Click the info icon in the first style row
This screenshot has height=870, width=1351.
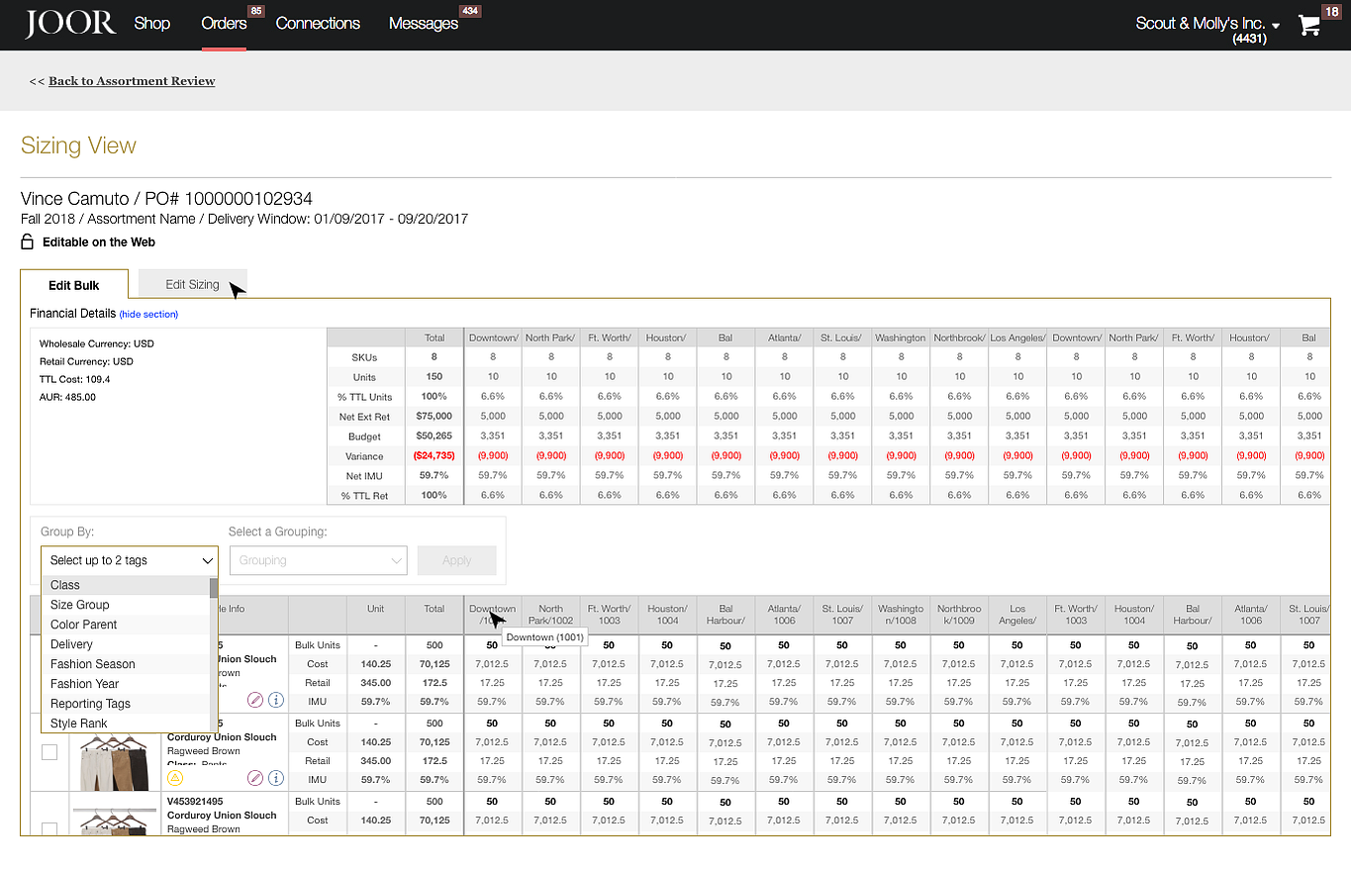276,700
